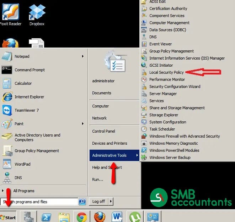Open Data Sources (ODBC)
Screen dimensions: 235x222
coord(167,30)
